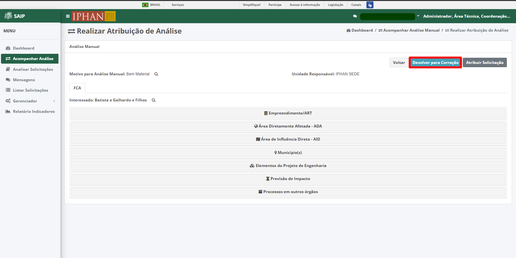Click the Unidade Responsável: IPHAN SEDE text
This screenshot has height=258, width=516.
coord(326,74)
